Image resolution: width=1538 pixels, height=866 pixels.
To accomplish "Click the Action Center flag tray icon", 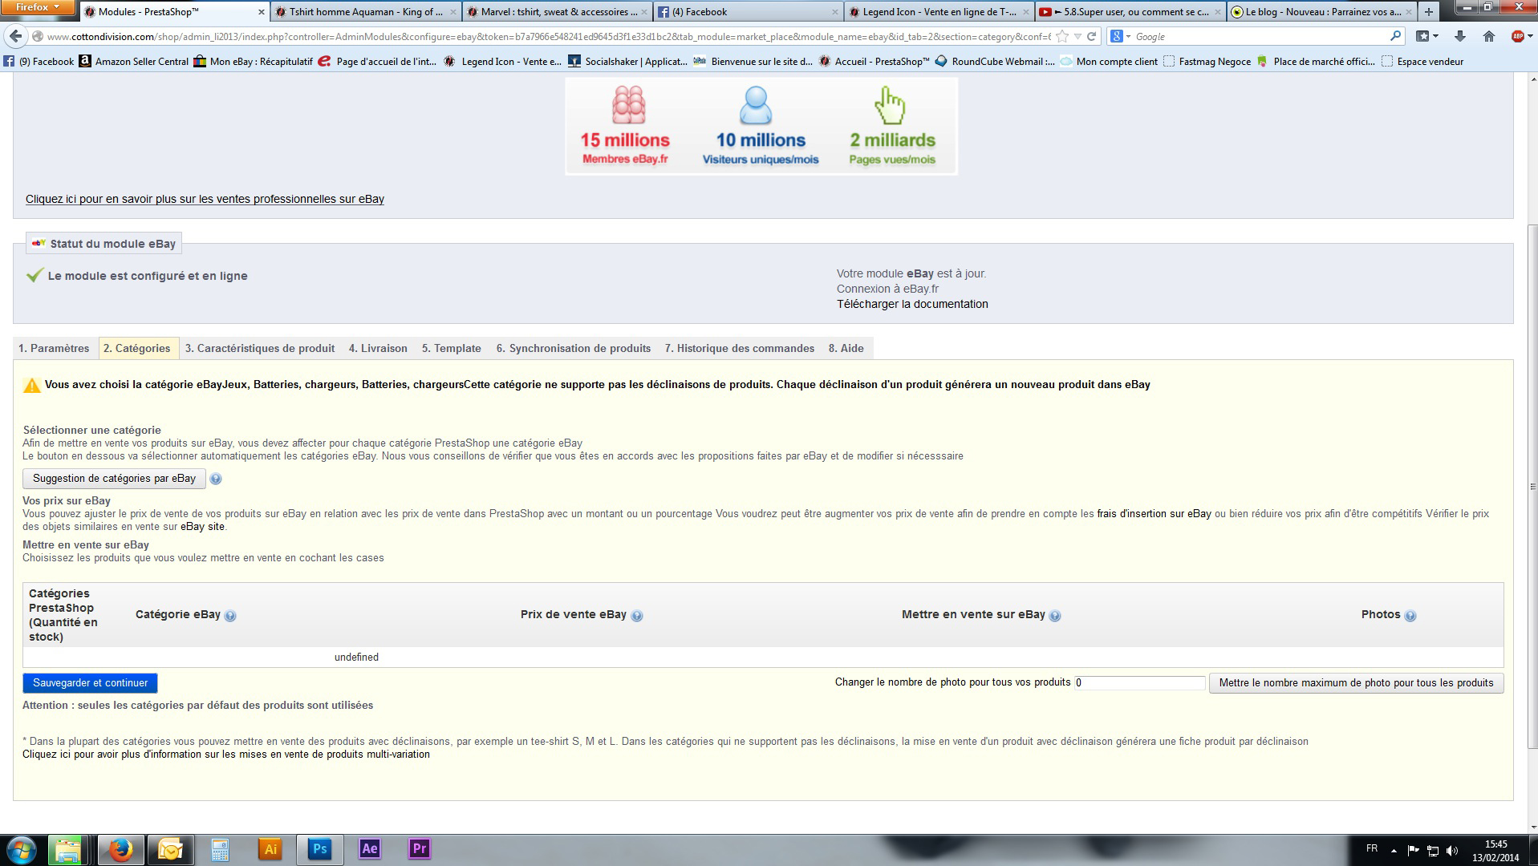I will point(1413,850).
